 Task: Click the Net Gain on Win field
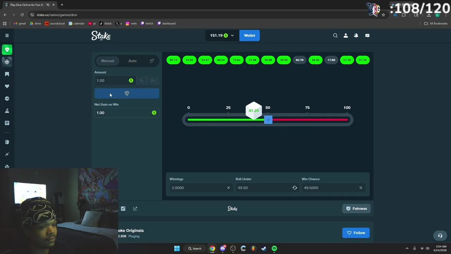(x=126, y=113)
